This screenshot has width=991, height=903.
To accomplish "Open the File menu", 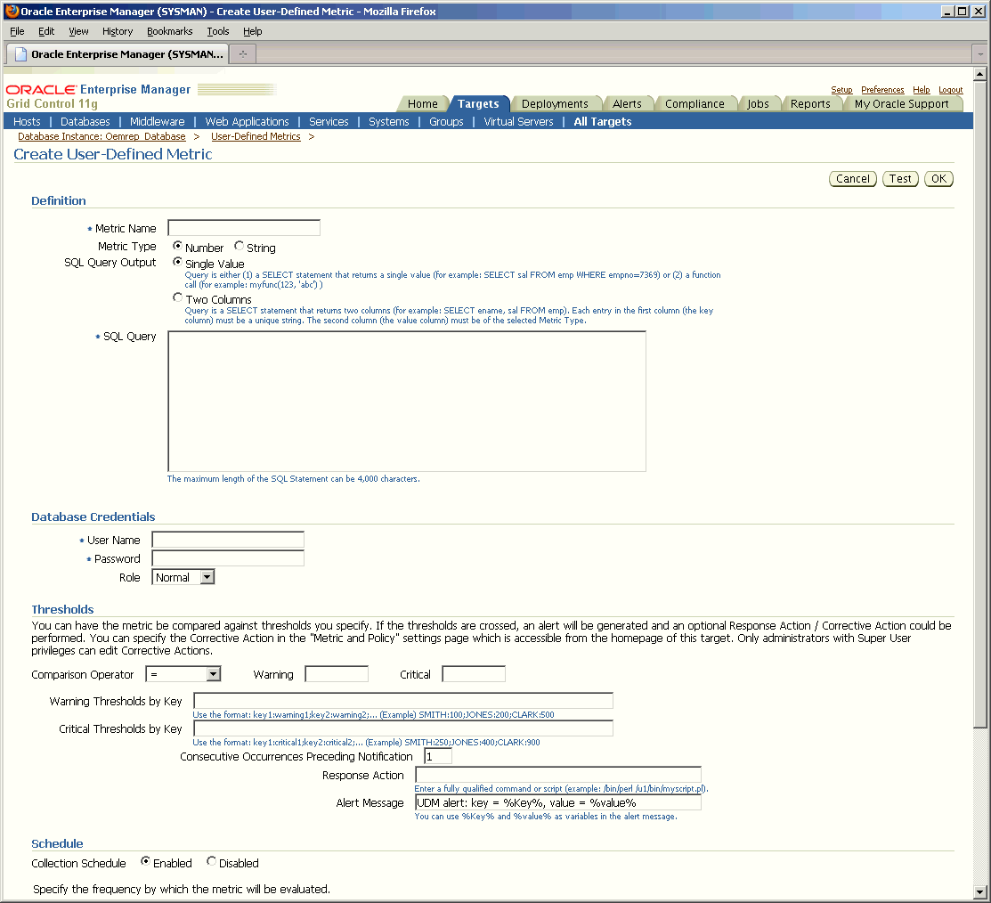I will pos(17,31).
